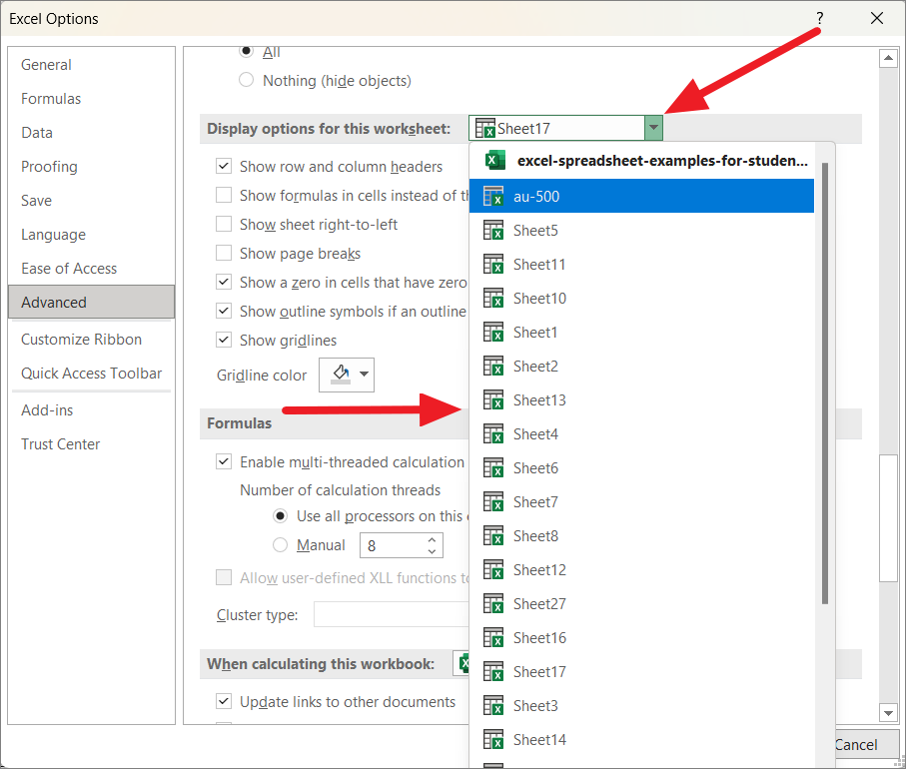Screen dimensions: 906x769
Task: Toggle Update links to other documents checkbox
Action: (x=224, y=701)
